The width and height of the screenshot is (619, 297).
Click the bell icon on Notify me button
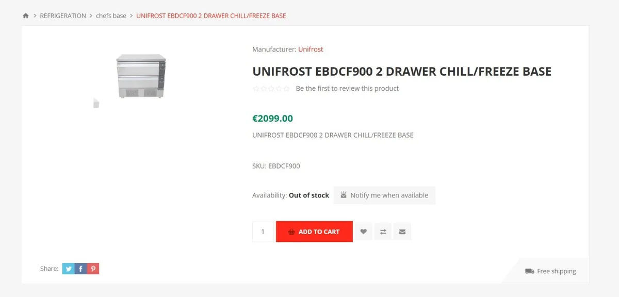(x=343, y=195)
